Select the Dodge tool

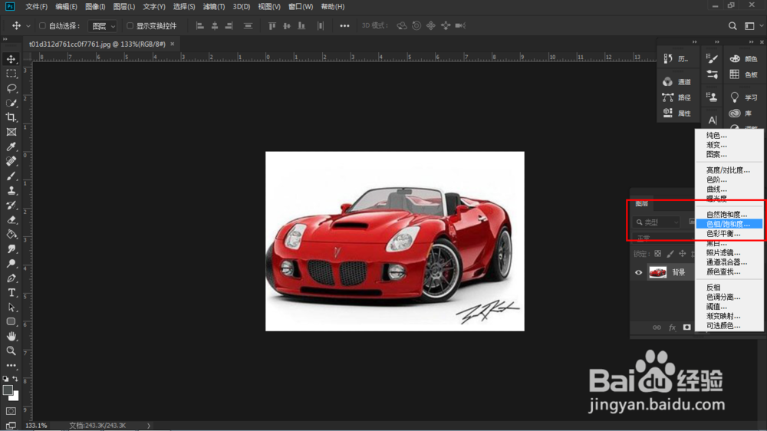[11, 264]
